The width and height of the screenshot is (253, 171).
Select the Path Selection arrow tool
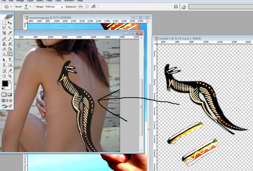tap(4, 60)
